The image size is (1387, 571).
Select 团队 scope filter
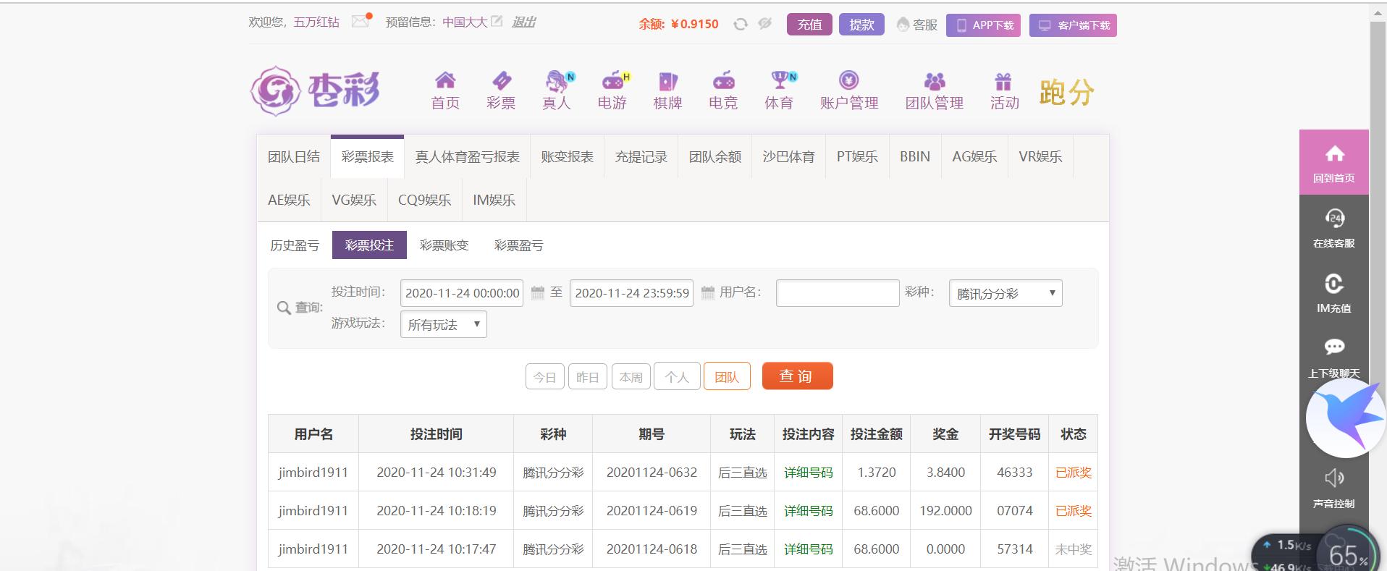pyautogui.click(x=727, y=376)
